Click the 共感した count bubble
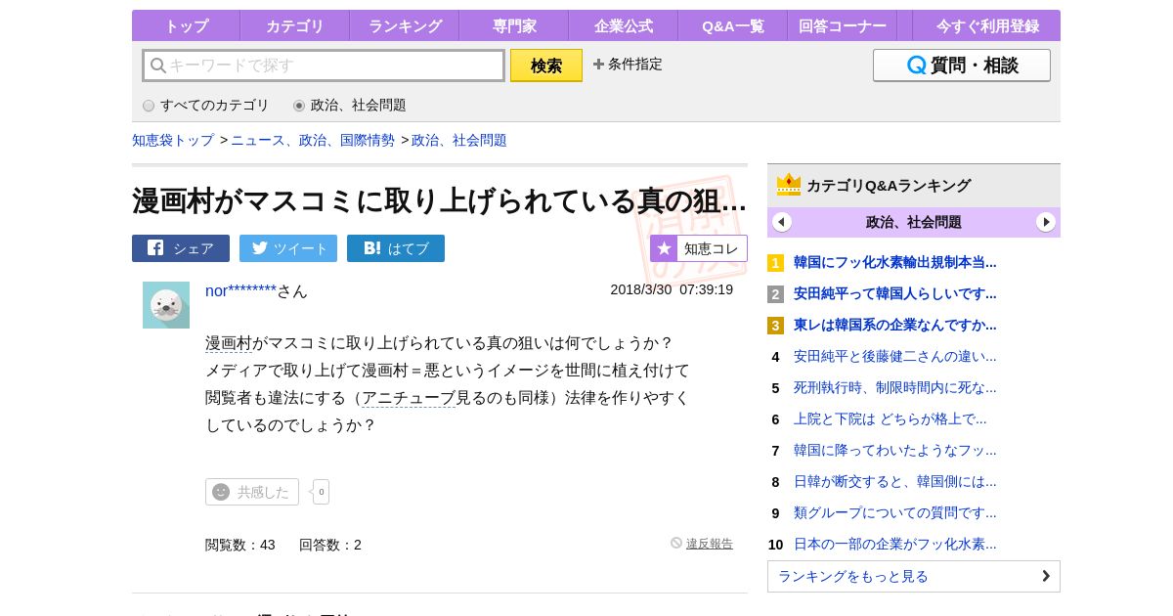This screenshot has height=616, width=1173. click(321, 492)
